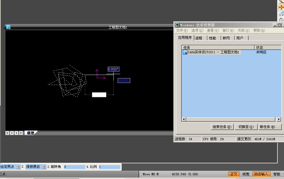
Task: Click the dark blue input box in drawing
Action: 124,81
